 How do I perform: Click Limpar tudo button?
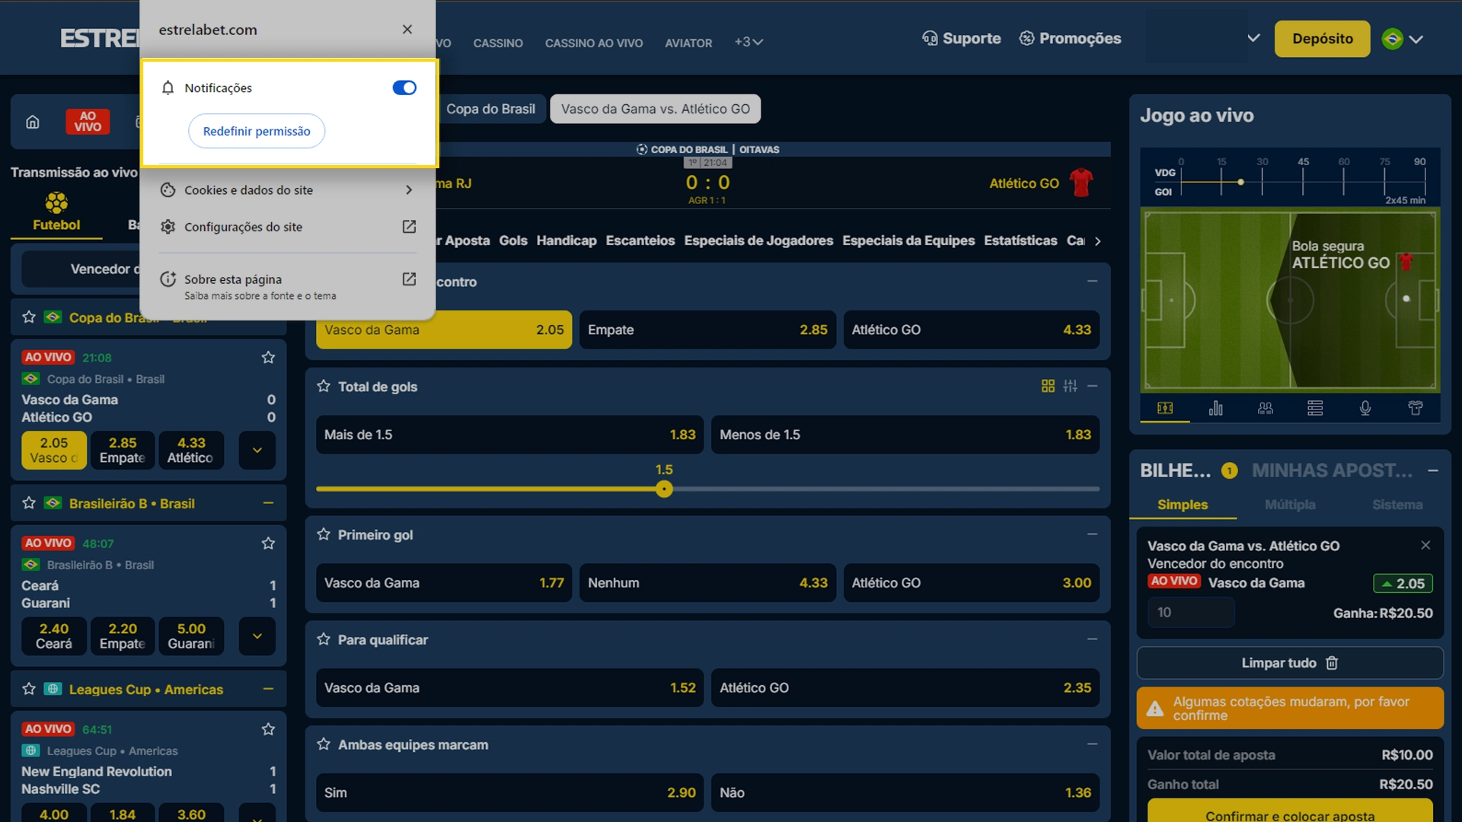tap(1290, 663)
